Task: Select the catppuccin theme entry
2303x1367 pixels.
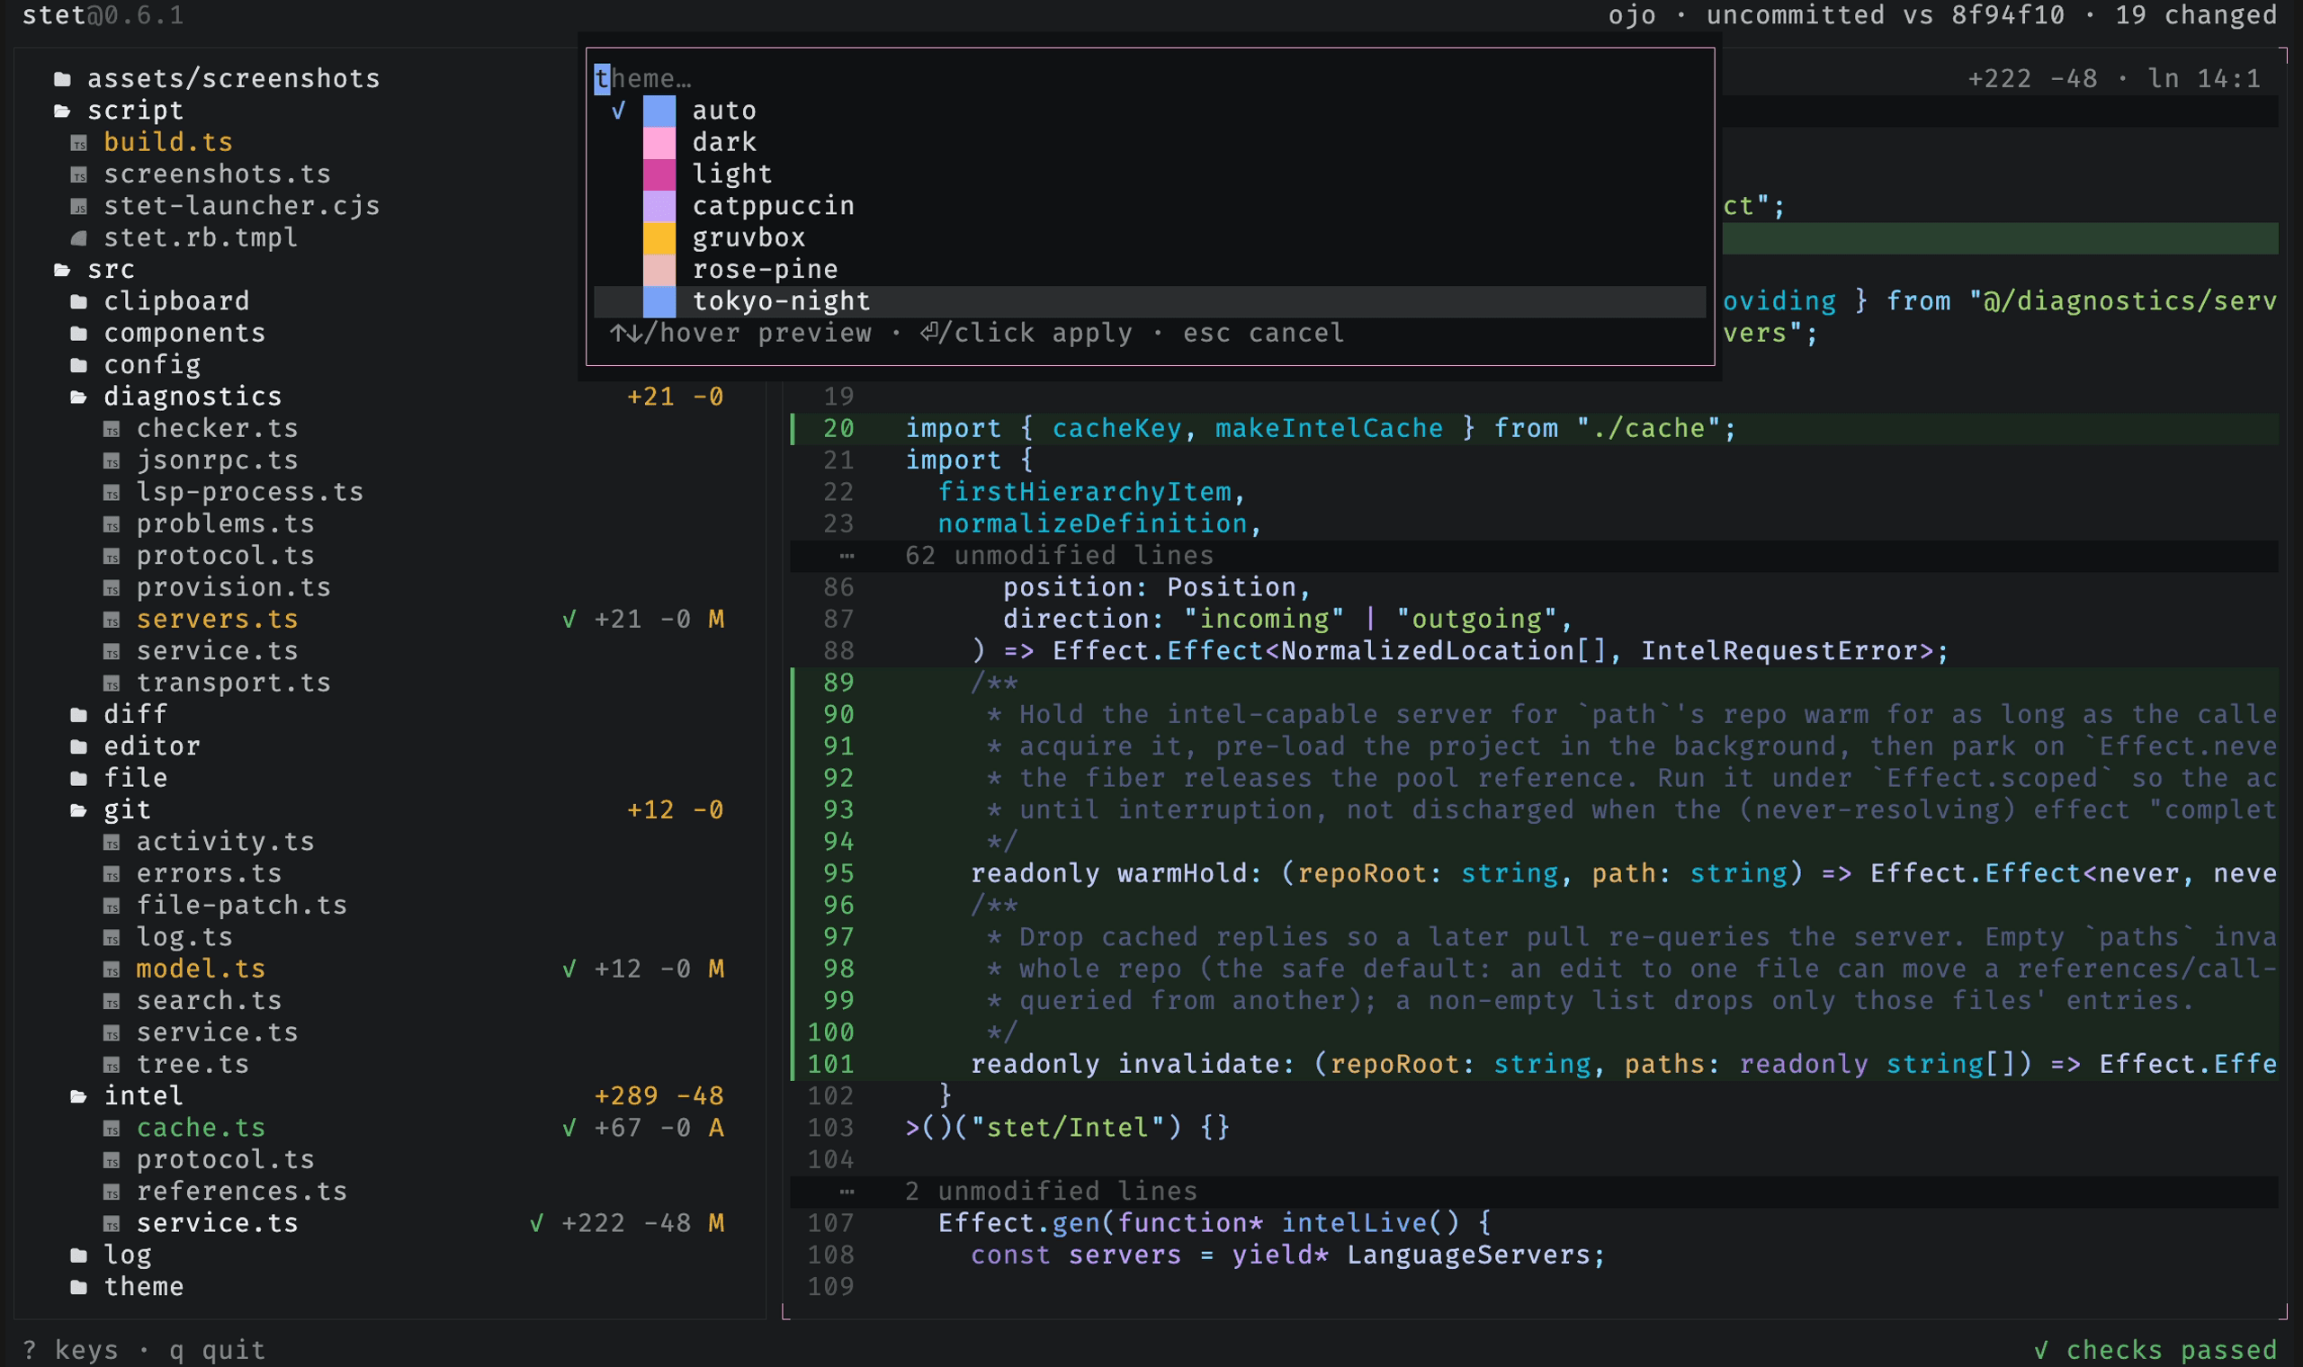Action: (1150, 206)
